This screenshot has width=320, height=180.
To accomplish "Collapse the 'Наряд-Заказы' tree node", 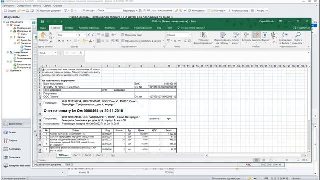I will click(8, 52).
